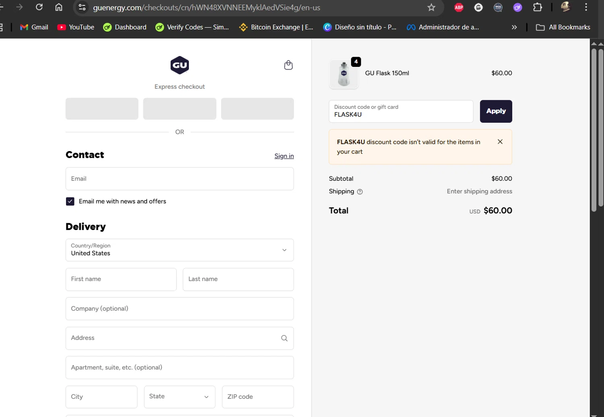
Task: Click the address search magnifier icon
Action: pos(284,338)
